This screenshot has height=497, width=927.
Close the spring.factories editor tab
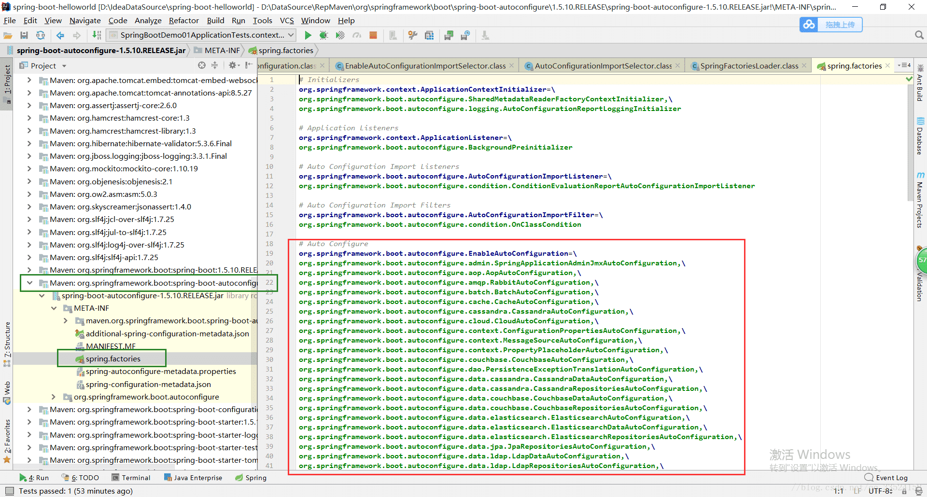[x=888, y=66]
